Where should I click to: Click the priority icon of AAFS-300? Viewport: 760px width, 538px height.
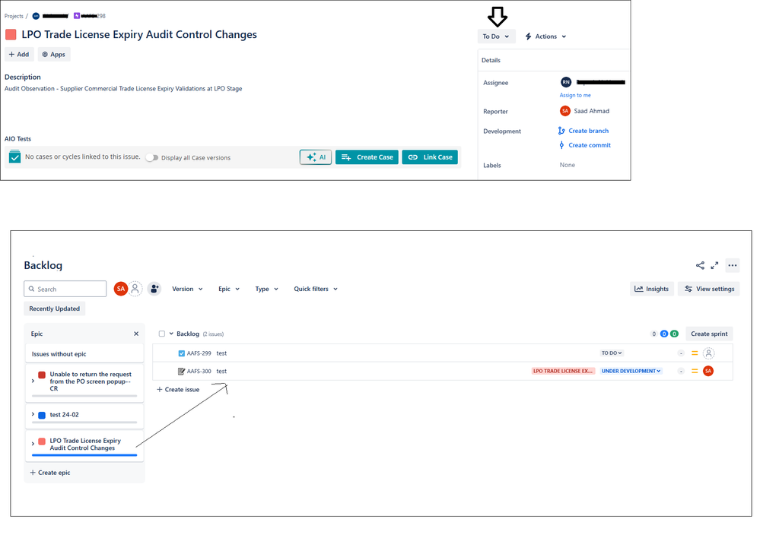click(x=695, y=371)
